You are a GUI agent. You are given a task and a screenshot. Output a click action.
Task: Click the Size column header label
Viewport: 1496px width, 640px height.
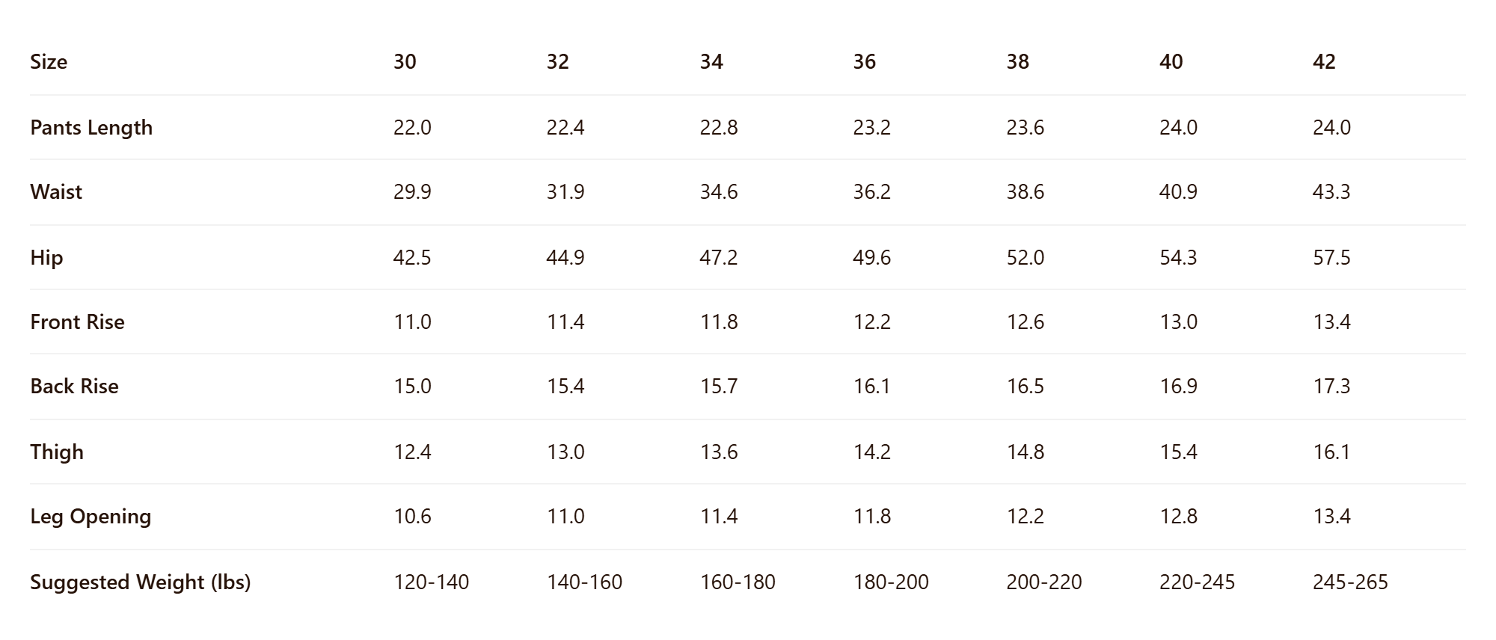(x=49, y=61)
